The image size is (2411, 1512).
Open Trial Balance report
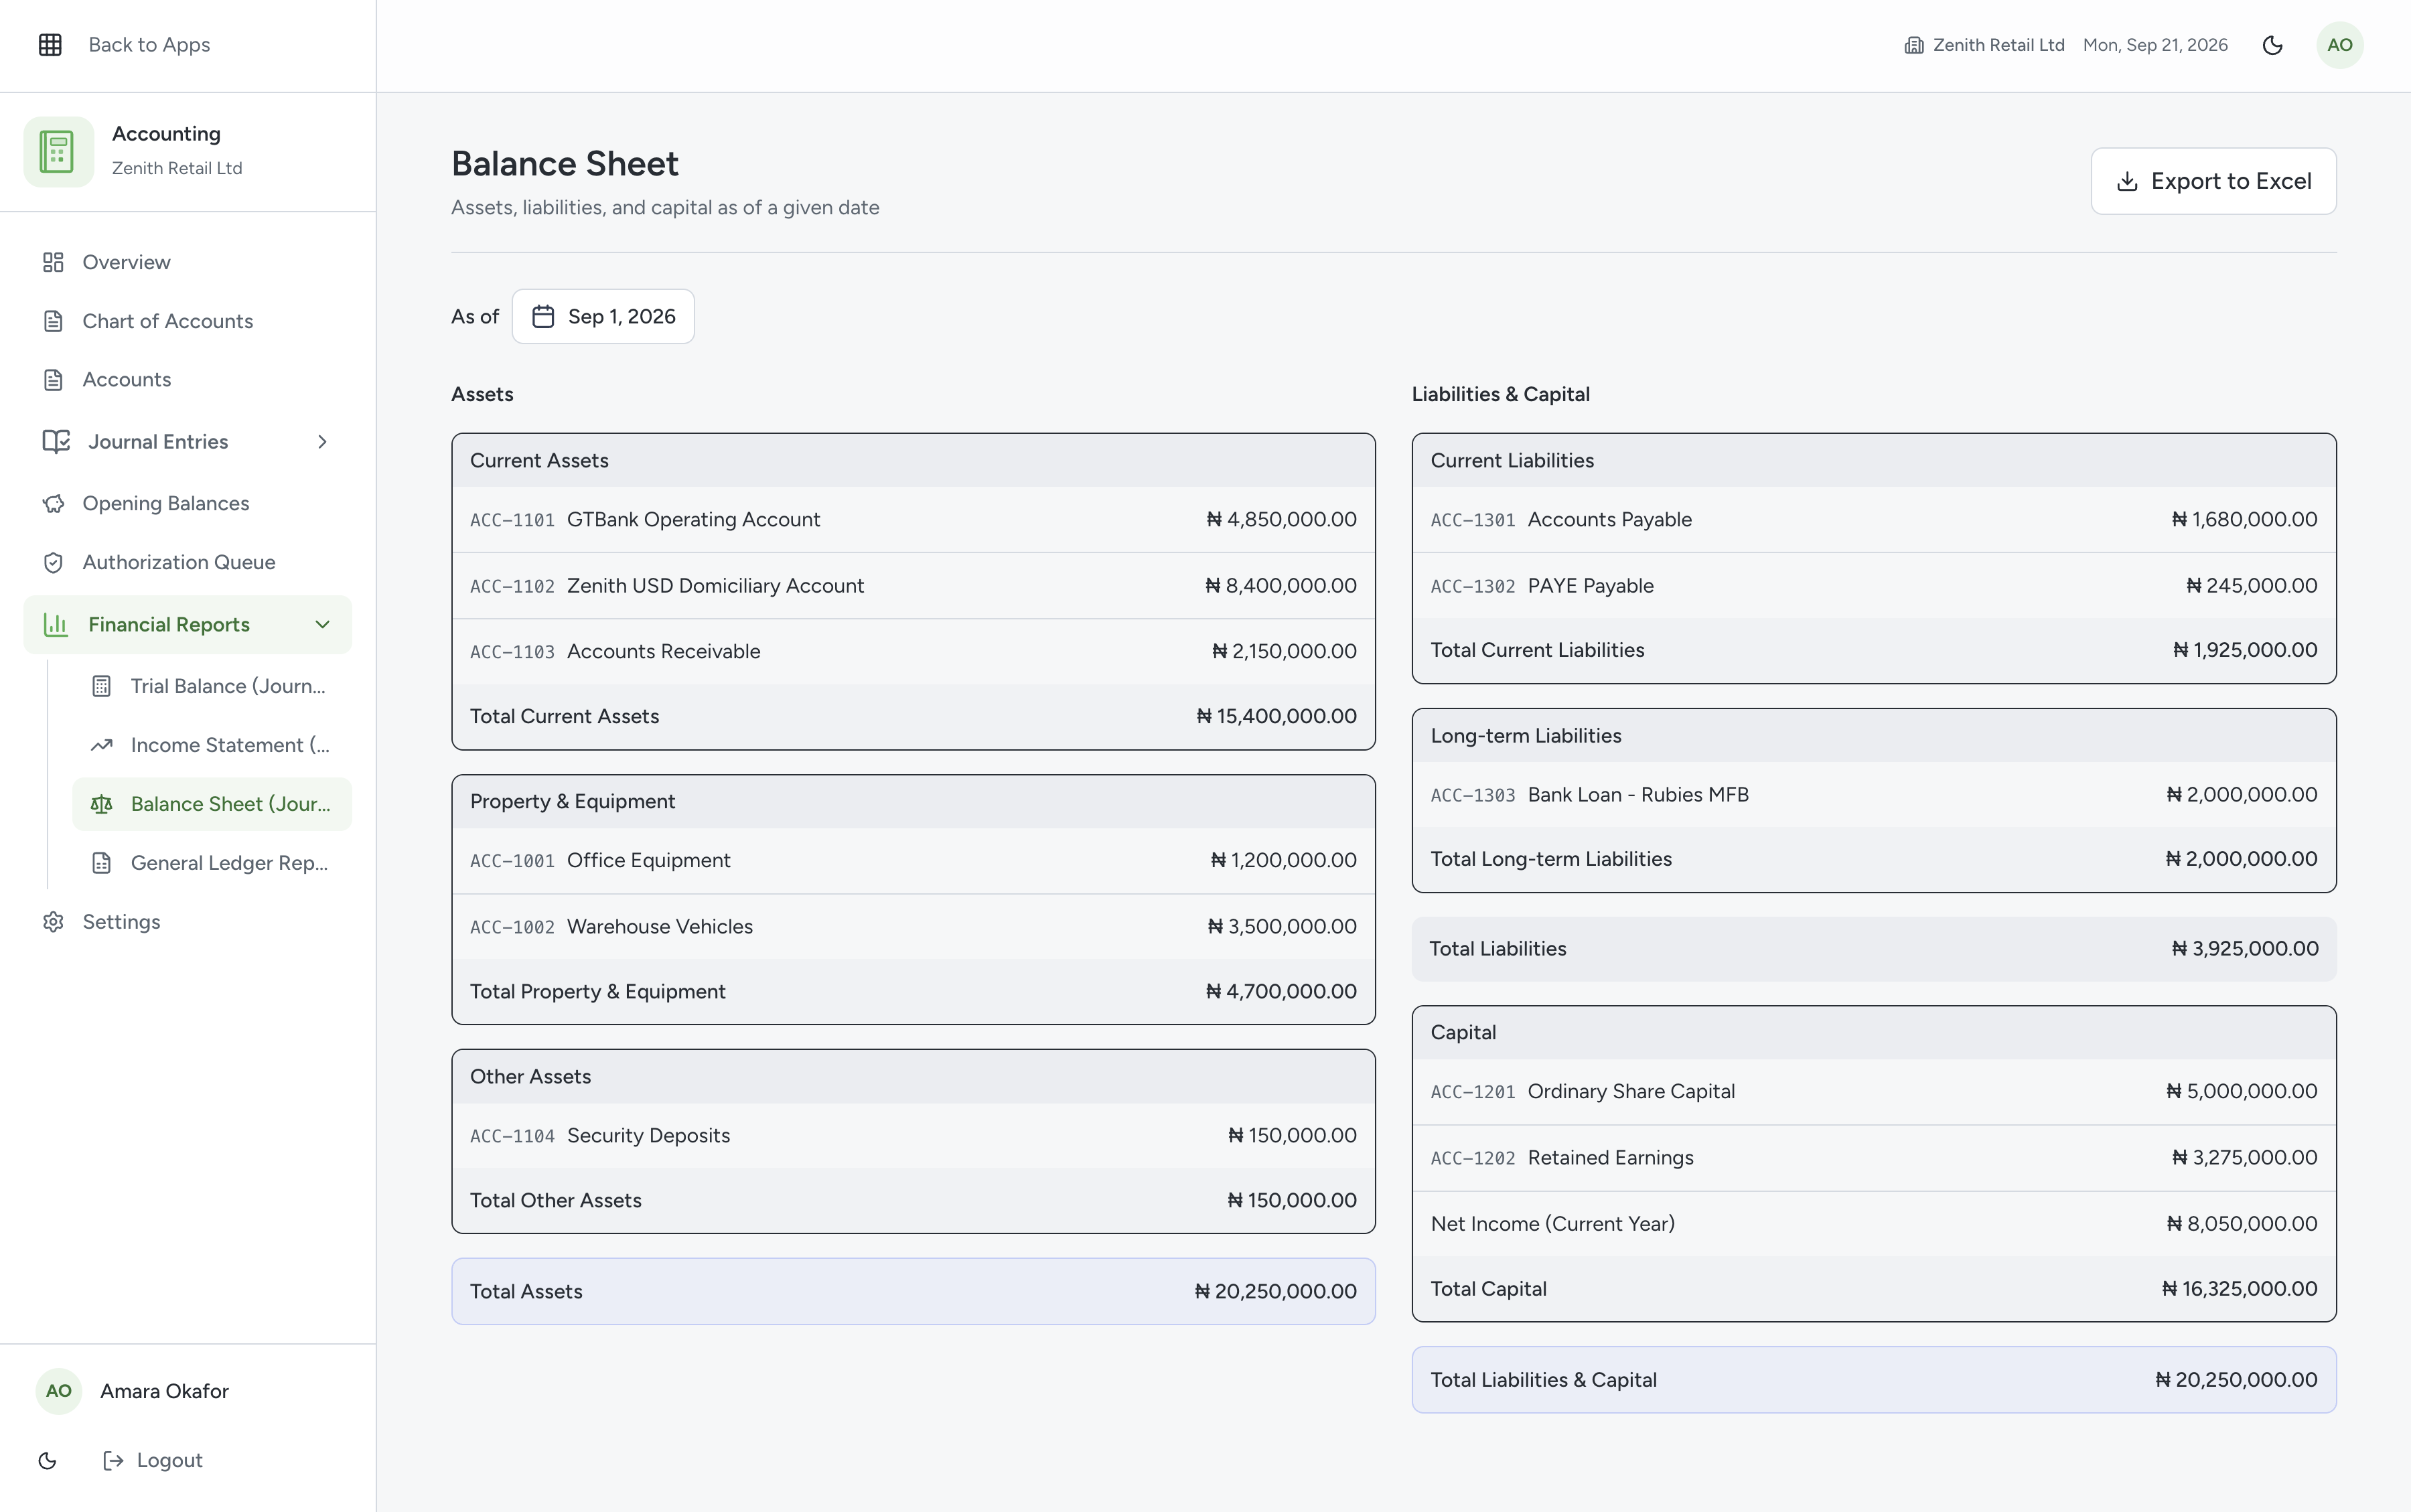[x=212, y=686]
